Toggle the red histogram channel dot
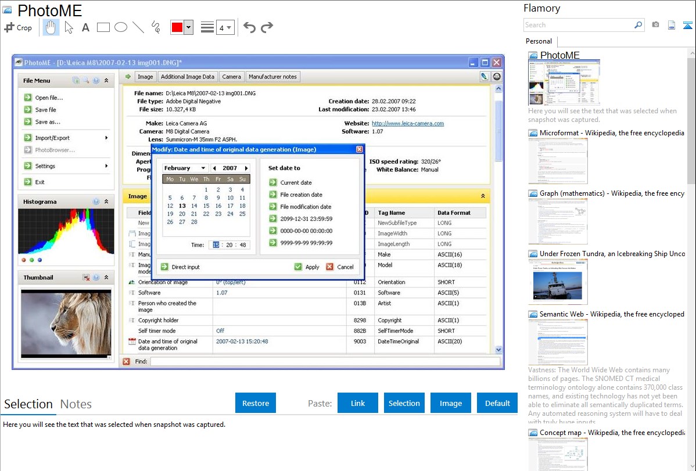Image resolution: width=696 pixels, height=471 pixels. (23, 260)
